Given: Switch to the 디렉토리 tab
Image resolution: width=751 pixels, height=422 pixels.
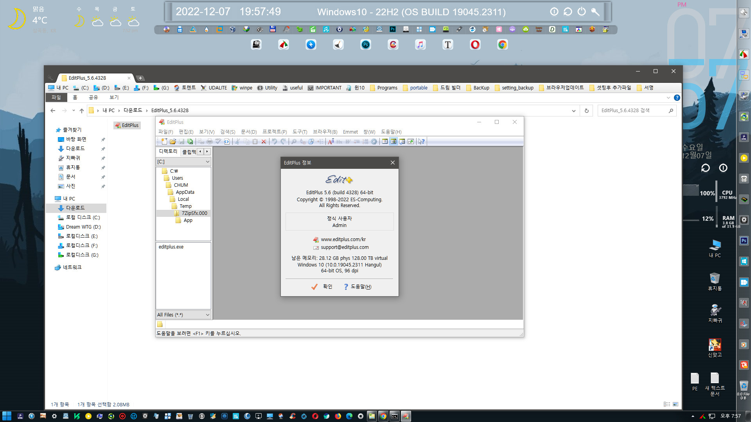Looking at the screenshot, I should (x=168, y=152).
